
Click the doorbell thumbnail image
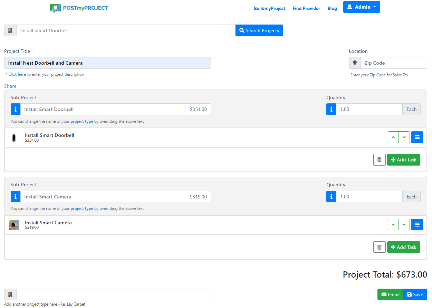(14, 138)
